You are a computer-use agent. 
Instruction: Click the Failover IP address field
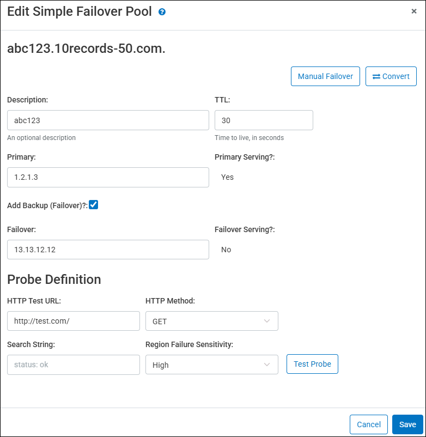click(108, 250)
